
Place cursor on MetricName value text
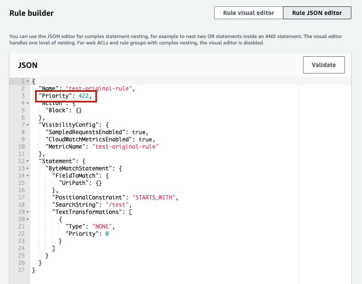click(125, 146)
